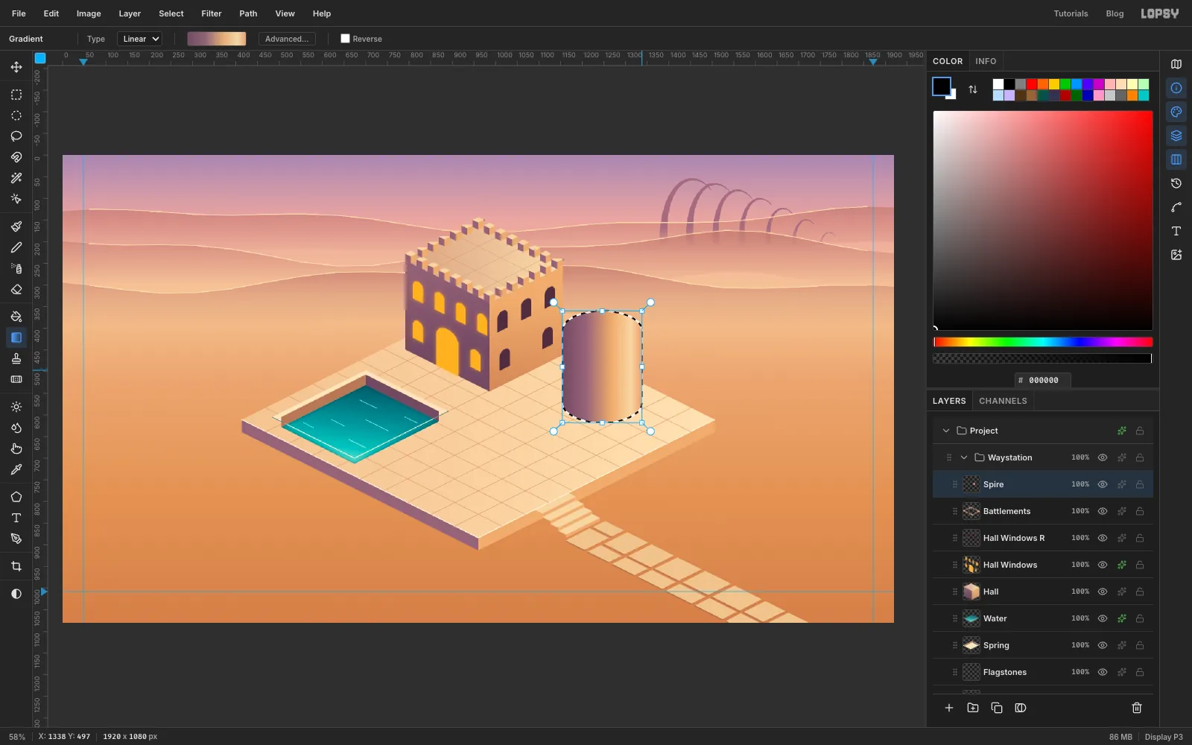1192x745 pixels.
Task: Hide the Water layer
Action: [x=1103, y=618]
